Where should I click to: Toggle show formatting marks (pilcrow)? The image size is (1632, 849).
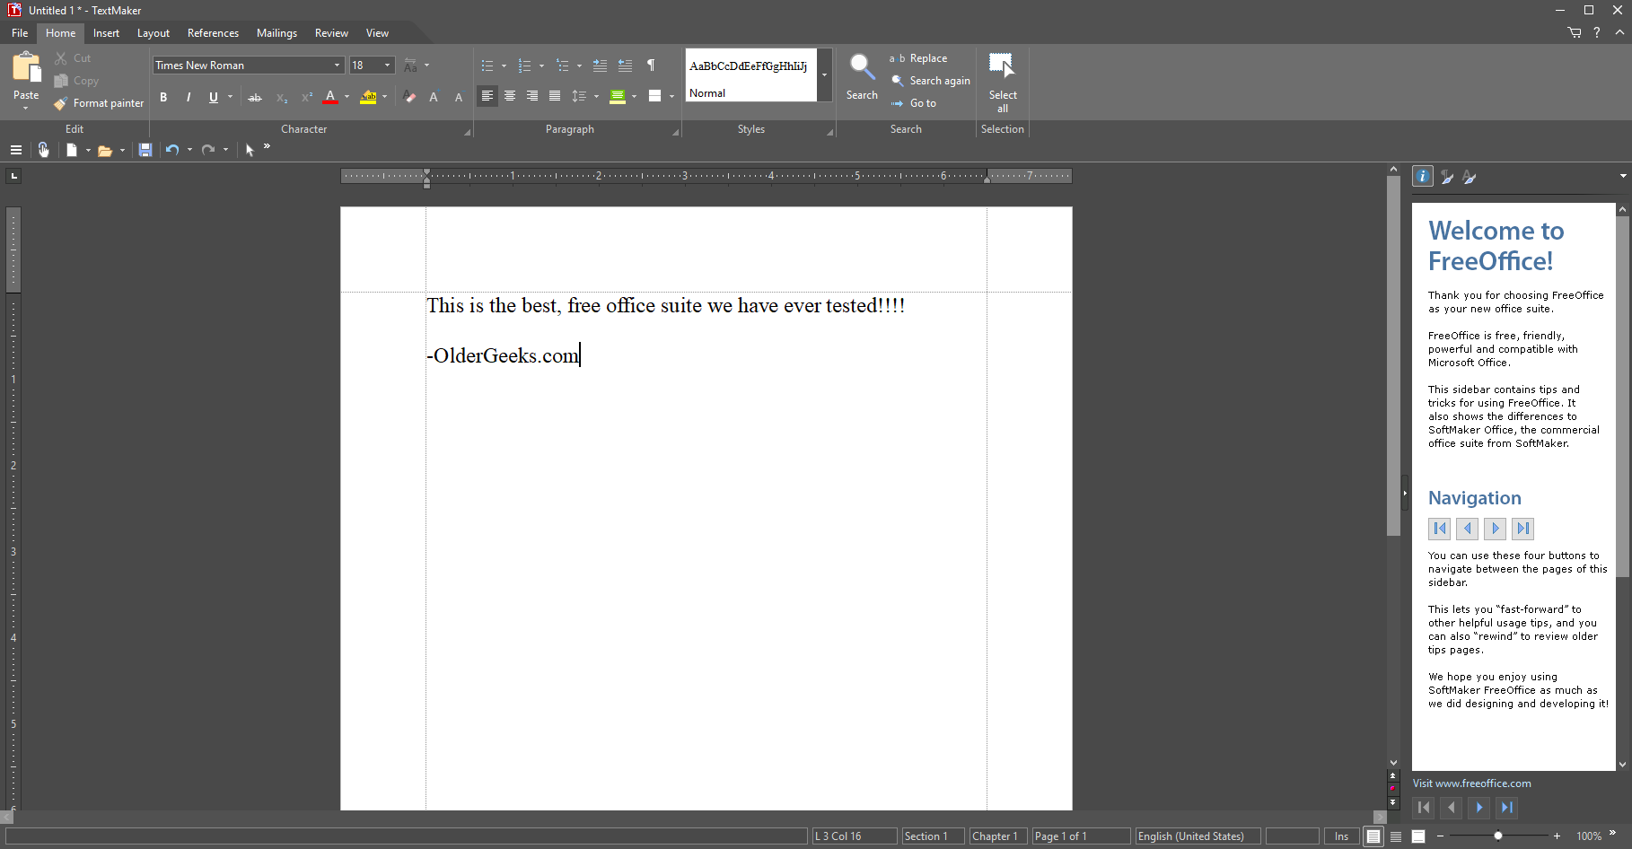coord(651,66)
